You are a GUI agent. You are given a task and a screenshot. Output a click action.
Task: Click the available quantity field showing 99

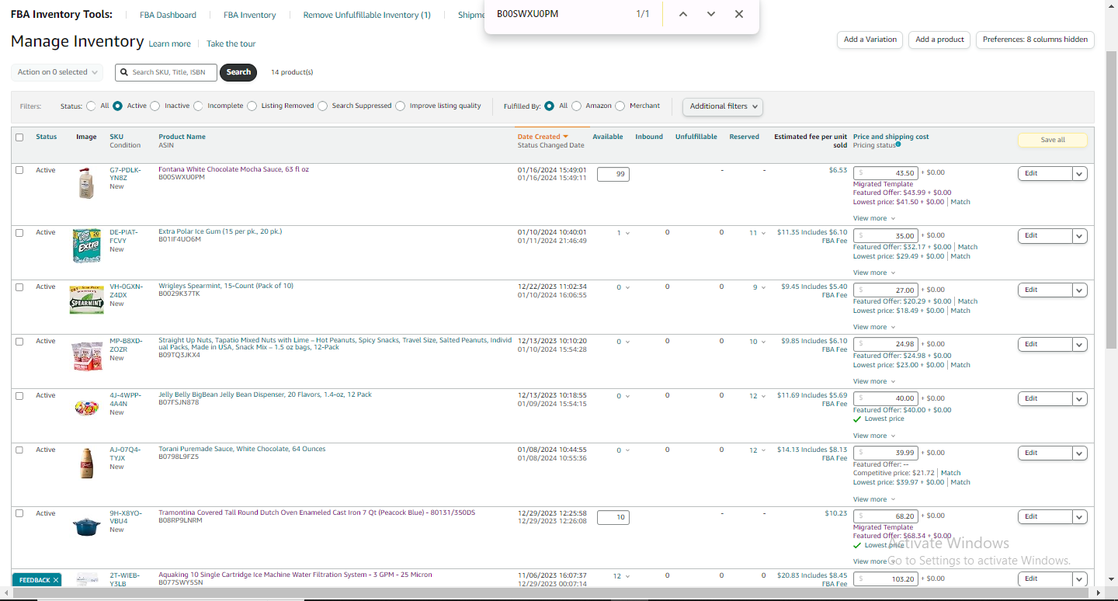click(613, 174)
